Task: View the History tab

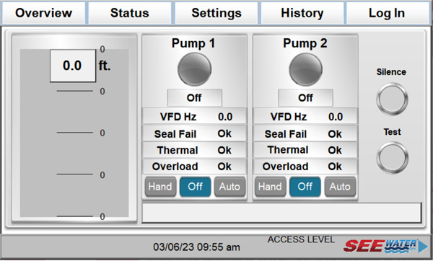Action: pyautogui.click(x=302, y=13)
